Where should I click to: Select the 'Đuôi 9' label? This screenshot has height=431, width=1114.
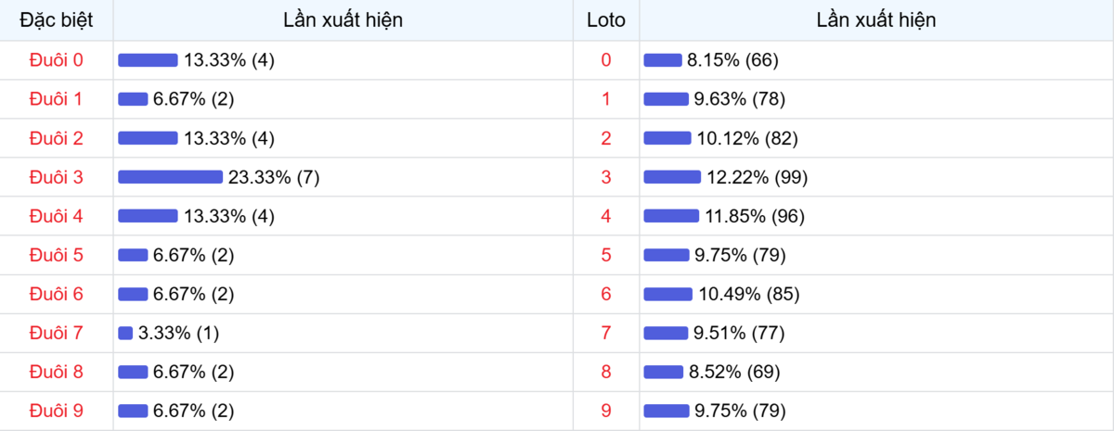click(56, 411)
